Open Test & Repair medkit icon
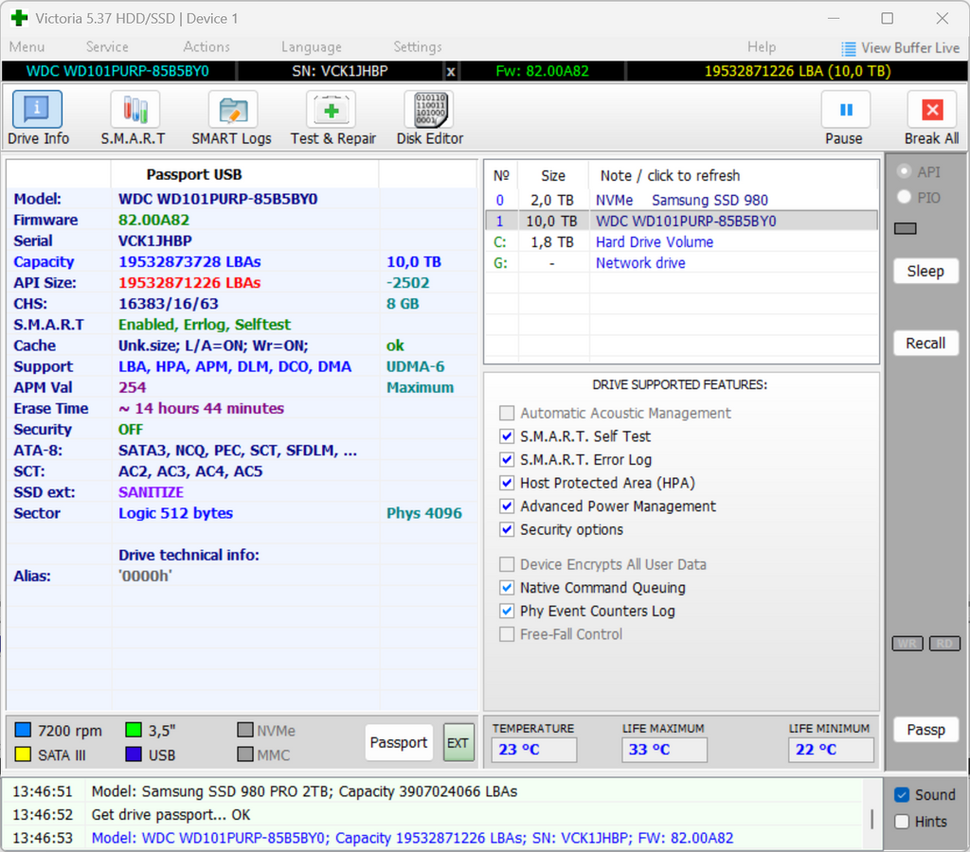The width and height of the screenshot is (970, 852). [331, 109]
